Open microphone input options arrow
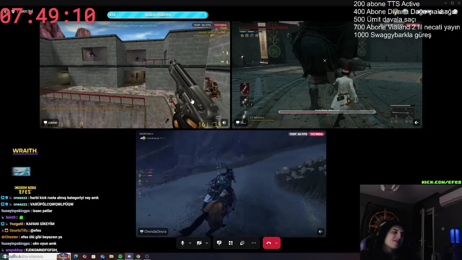The image size is (462, 260). coord(190,243)
